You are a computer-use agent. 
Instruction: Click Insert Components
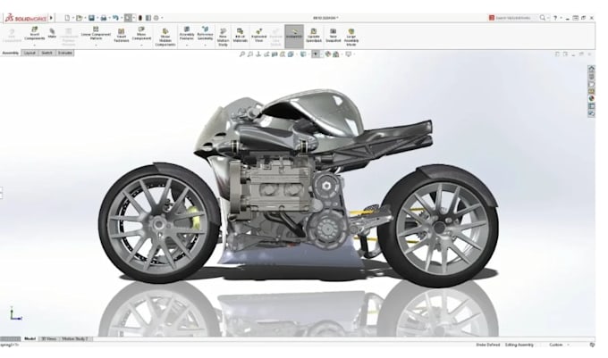coord(35,33)
